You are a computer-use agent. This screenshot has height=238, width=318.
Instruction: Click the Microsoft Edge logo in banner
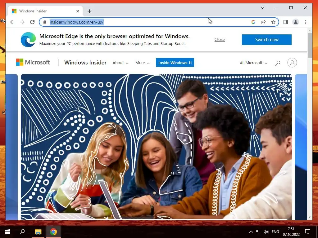pyautogui.click(x=28, y=39)
